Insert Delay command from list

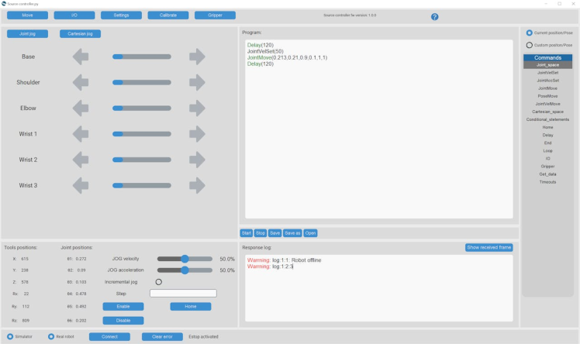(x=547, y=136)
